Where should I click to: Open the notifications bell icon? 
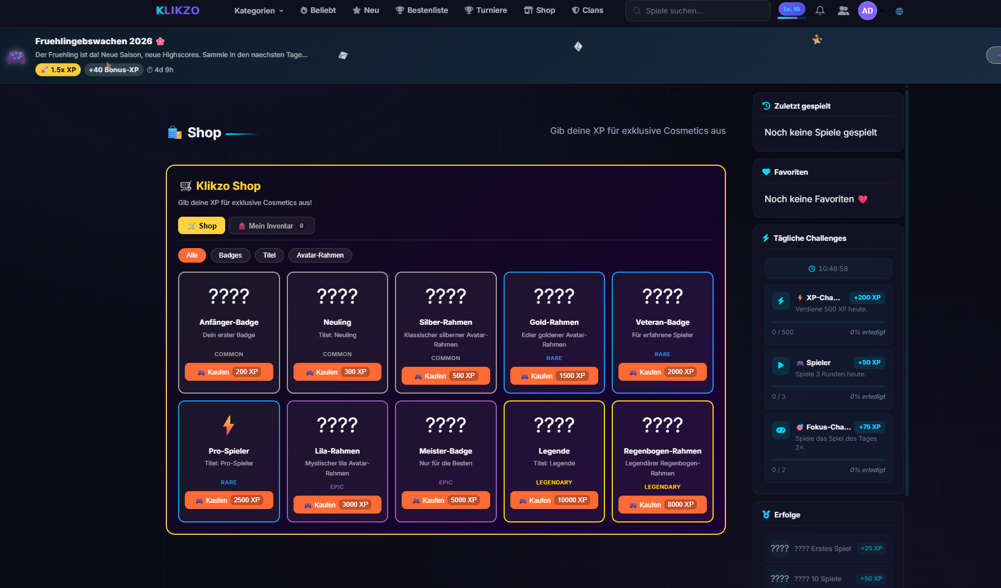tap(820, 11)
